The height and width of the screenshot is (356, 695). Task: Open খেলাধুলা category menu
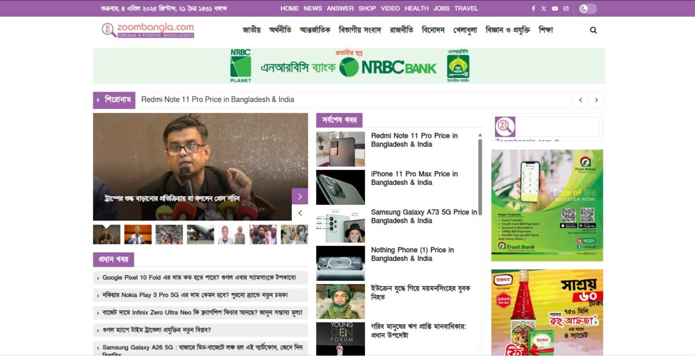[465, 30]
